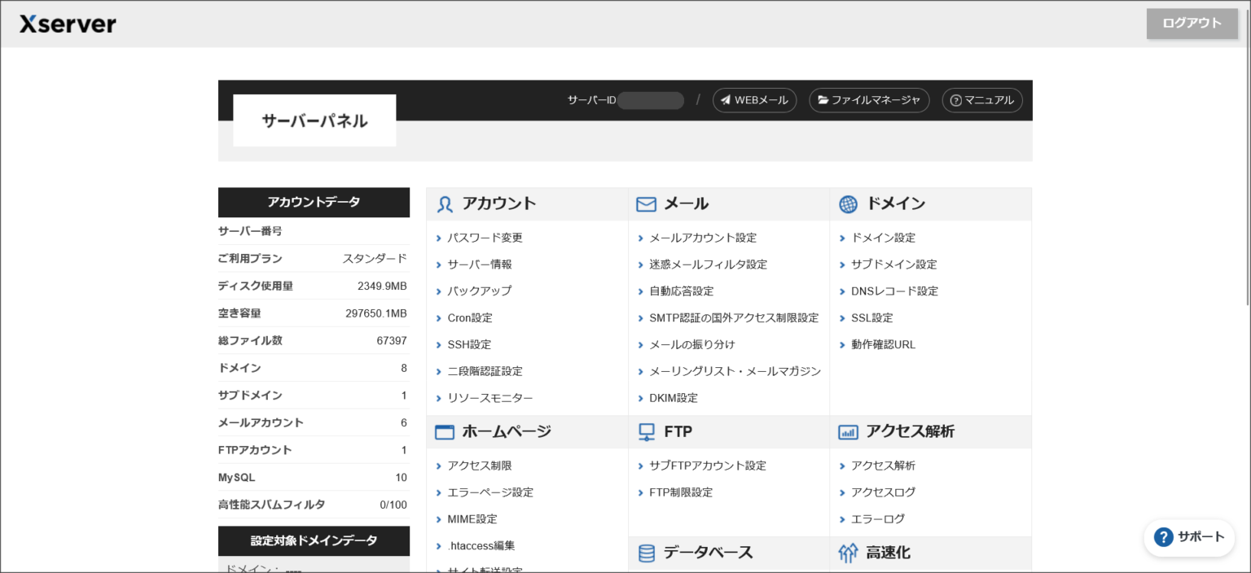1251x573 pixels.
Task: Click the Mail section envelope icon
Action: pyautogui.click(x=646, y=204)
